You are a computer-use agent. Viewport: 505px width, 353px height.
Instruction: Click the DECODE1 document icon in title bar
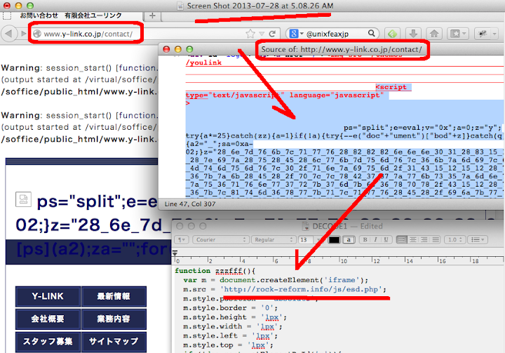pos(305,226)
